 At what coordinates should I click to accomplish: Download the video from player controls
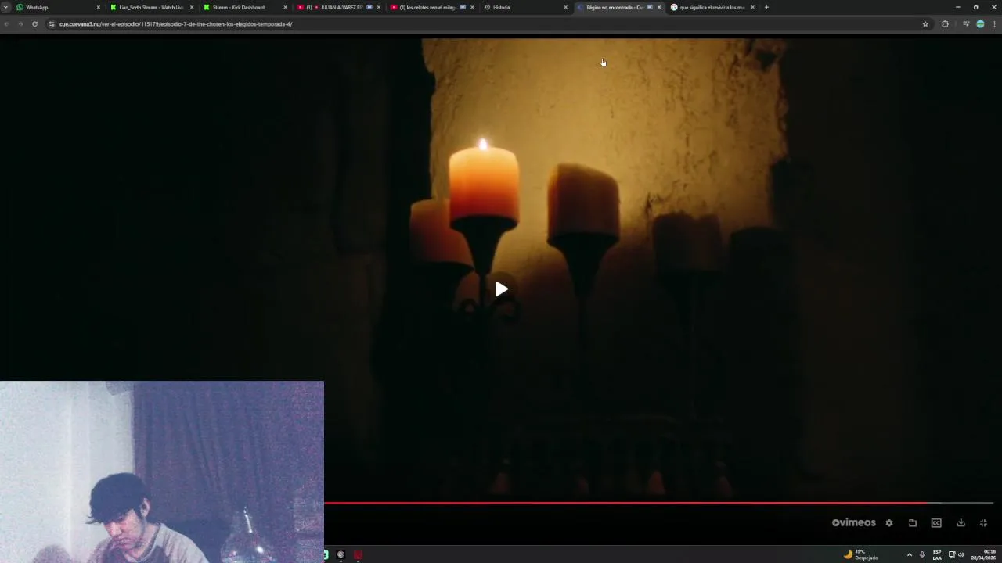coord(961,523)
